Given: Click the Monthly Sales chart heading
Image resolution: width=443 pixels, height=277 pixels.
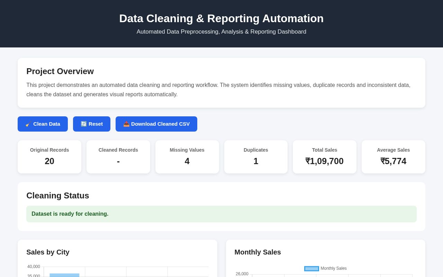Looking at the screenshot, I should [258, 252].
